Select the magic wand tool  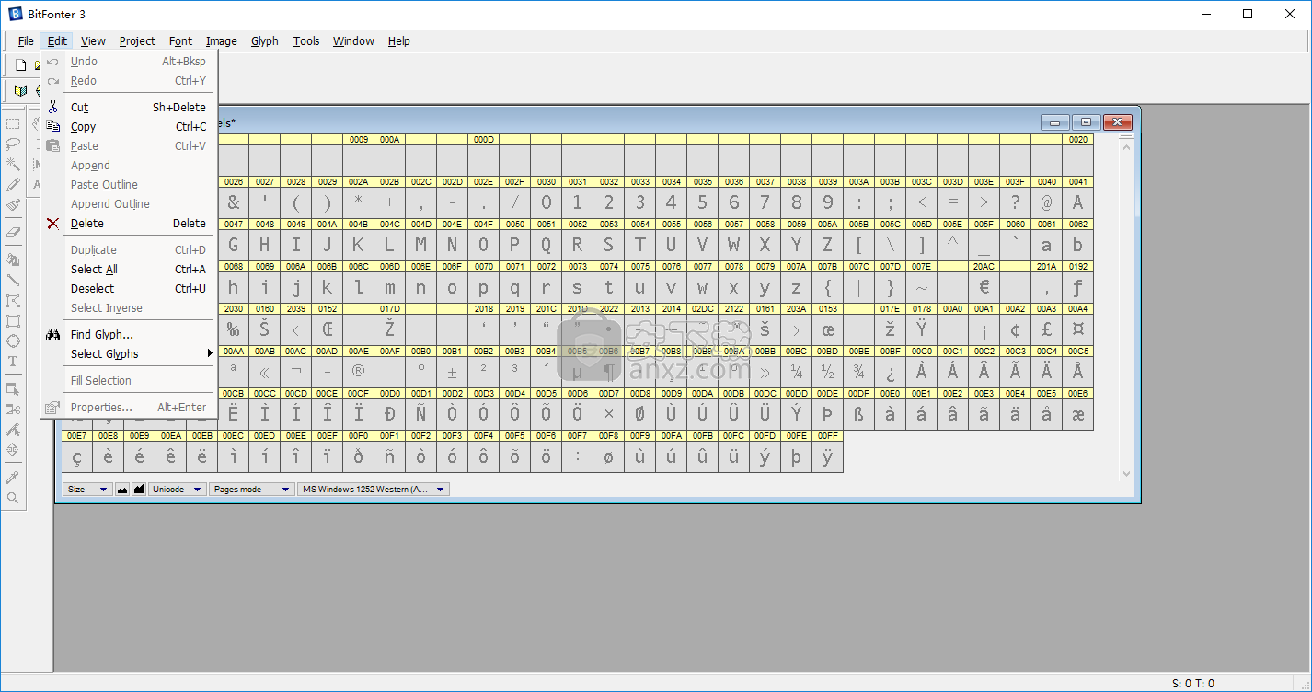13,164
